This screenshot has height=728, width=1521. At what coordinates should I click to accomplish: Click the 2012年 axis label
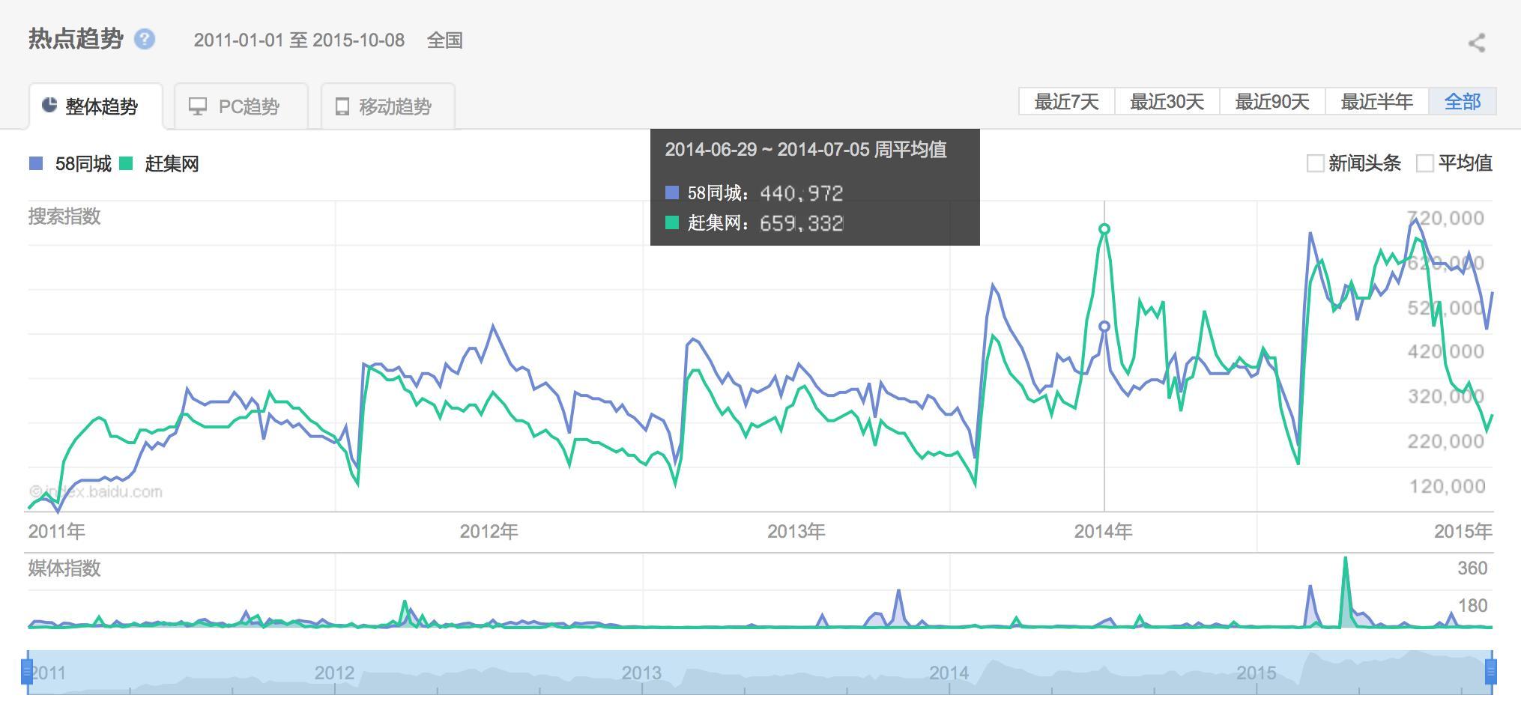point(489,532)
